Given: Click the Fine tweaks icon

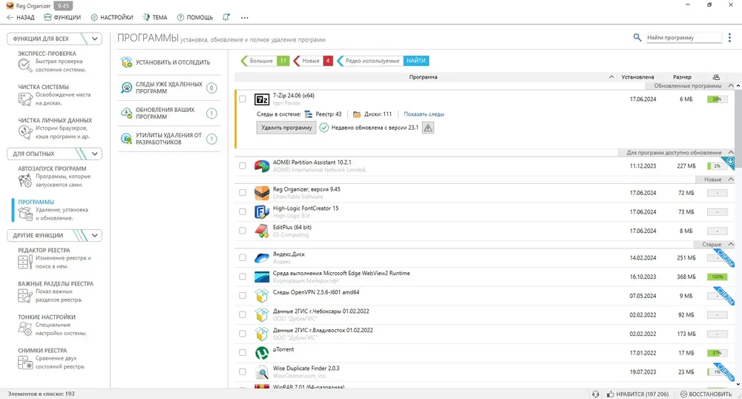Looking at the screenshot, I should coord(24,329).
